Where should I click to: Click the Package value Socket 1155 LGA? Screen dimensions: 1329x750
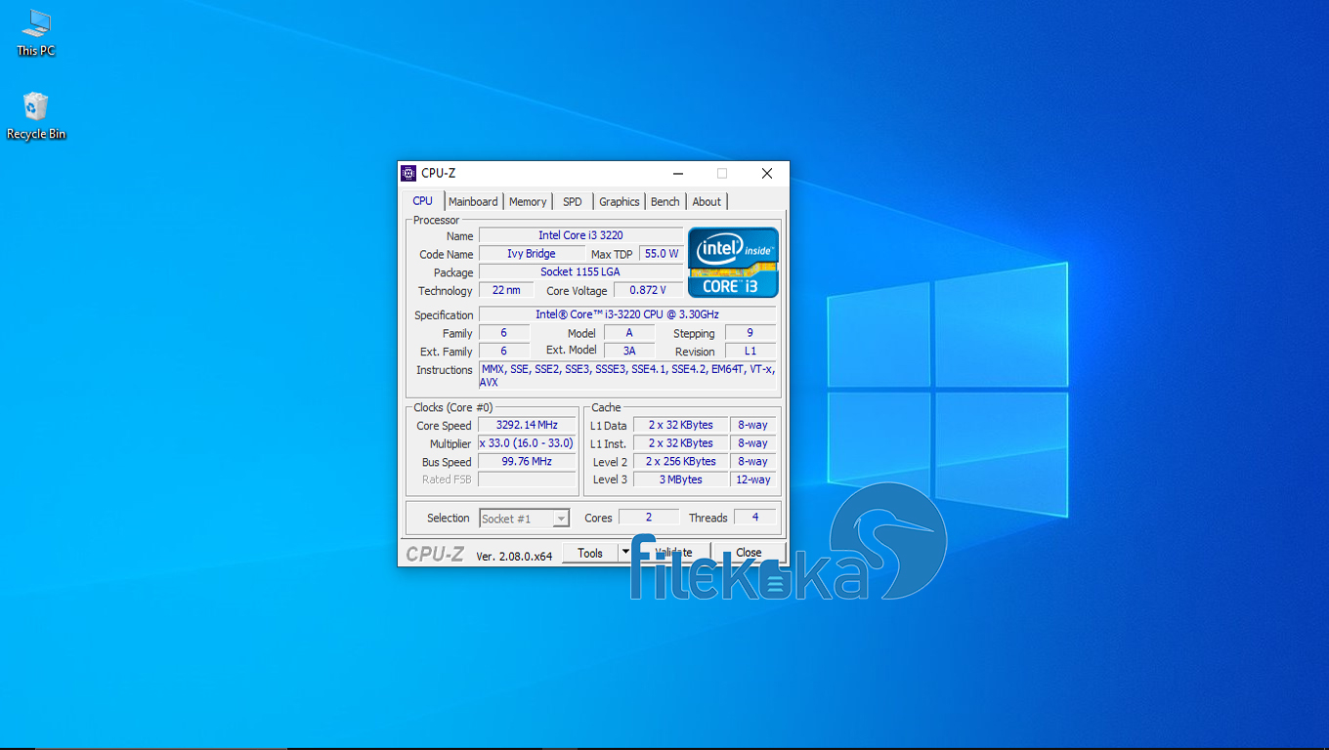(x=580, y=272)
